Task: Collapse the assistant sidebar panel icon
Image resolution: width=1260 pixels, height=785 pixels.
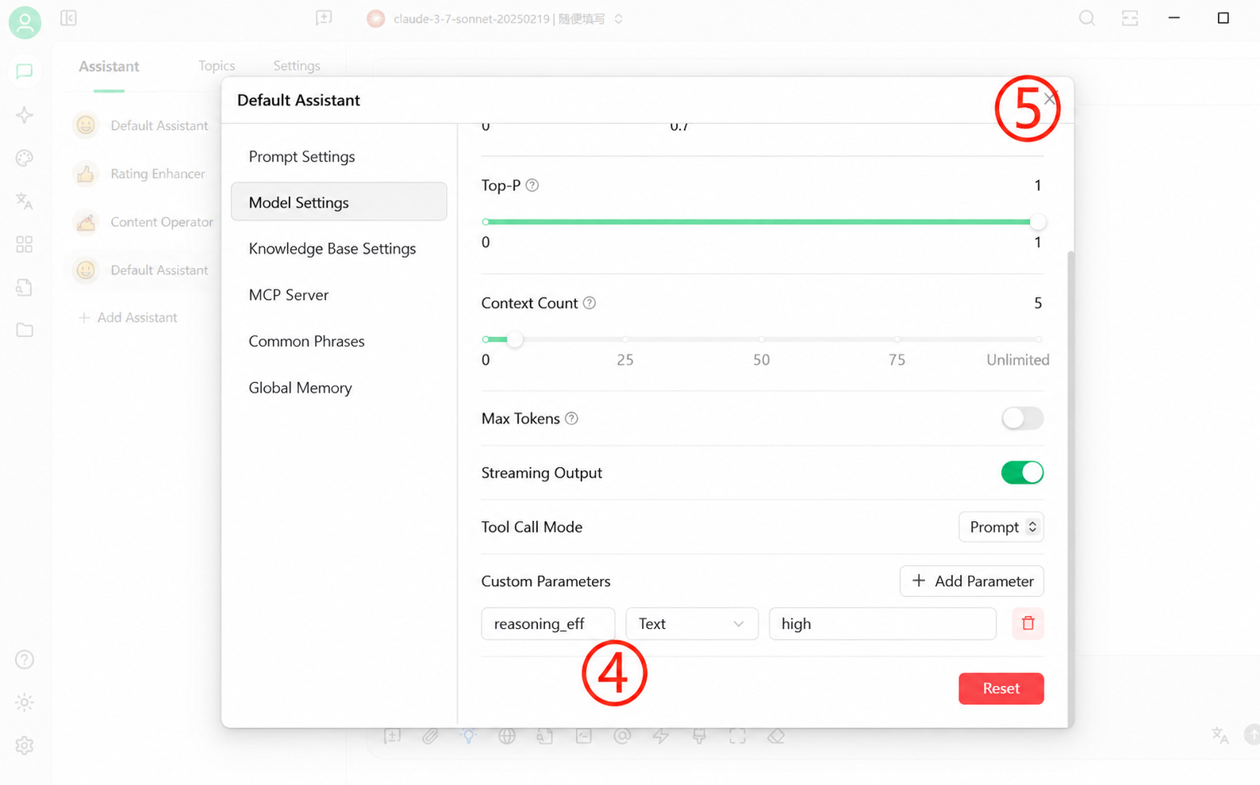Action: pos(68,17)
